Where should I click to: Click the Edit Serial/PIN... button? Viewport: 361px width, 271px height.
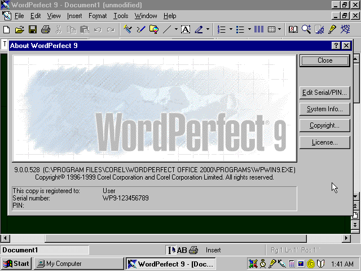coord(325,93)
